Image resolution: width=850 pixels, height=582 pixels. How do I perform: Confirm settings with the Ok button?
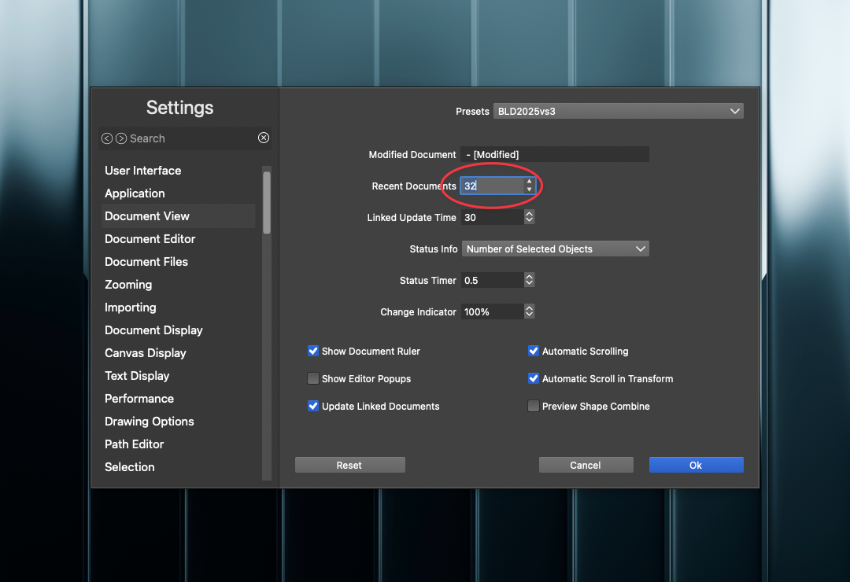click(x=696, y=465)
